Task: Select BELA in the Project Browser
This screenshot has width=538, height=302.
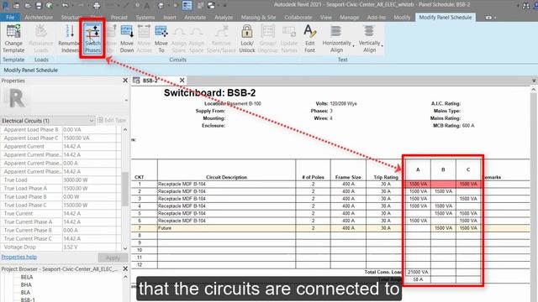Action: tap(27, 277)
